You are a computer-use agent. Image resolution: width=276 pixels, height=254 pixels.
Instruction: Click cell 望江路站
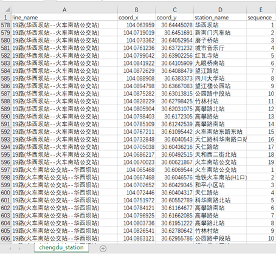pyautogui.click(x=220, y=70)
